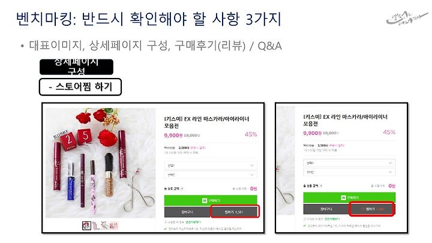Open the first option dropdown in left panel

point(211,166)
